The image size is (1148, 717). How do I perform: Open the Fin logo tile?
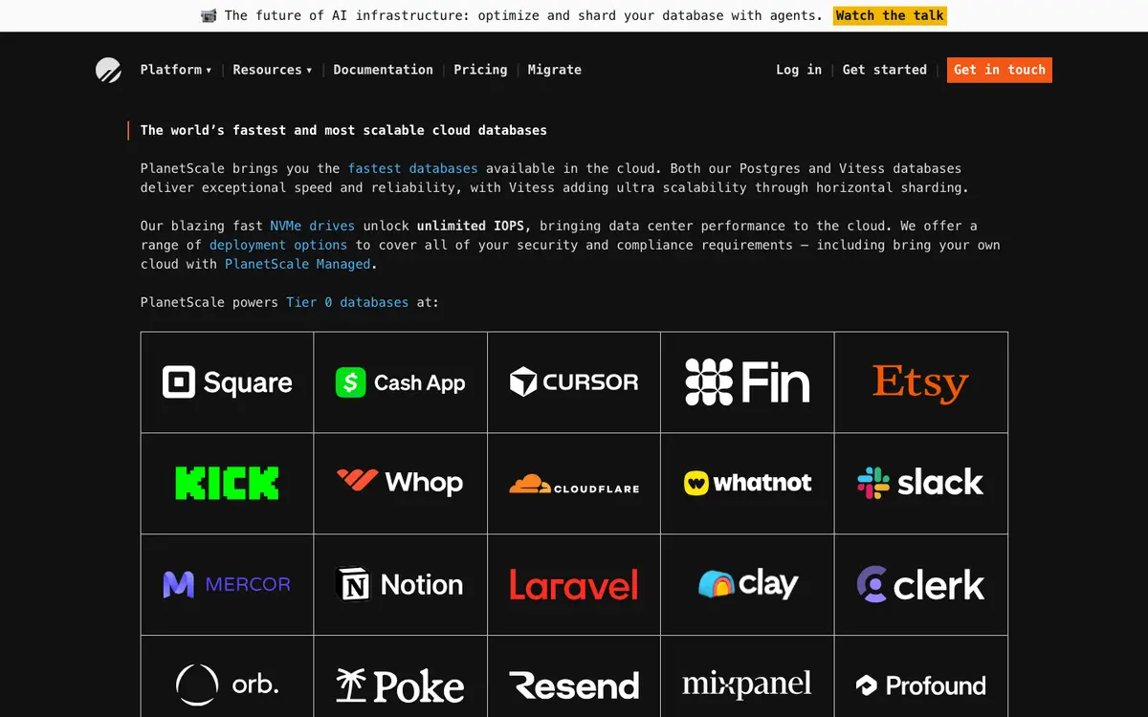coord(747,382)
